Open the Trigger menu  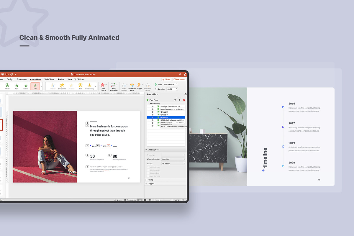[140, 86]
